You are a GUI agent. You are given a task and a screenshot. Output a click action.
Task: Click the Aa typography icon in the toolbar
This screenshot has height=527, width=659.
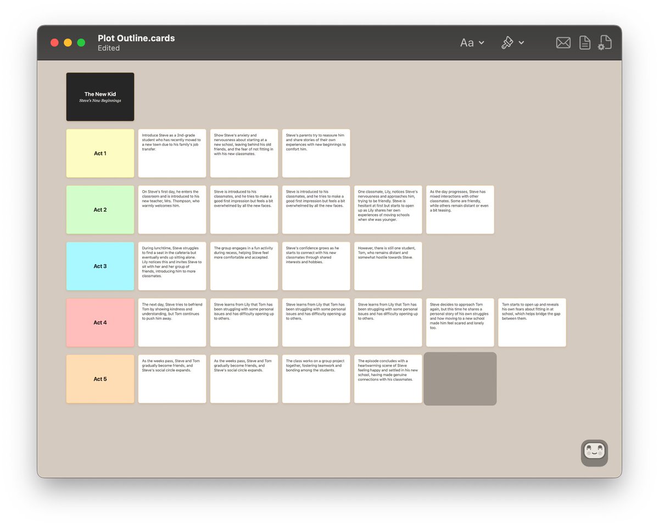(x=466, y=42)
